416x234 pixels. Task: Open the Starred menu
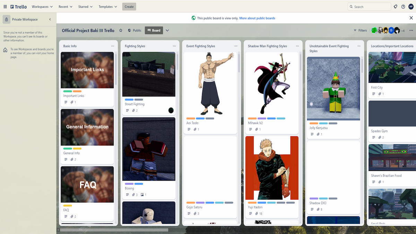click(86, 7)
